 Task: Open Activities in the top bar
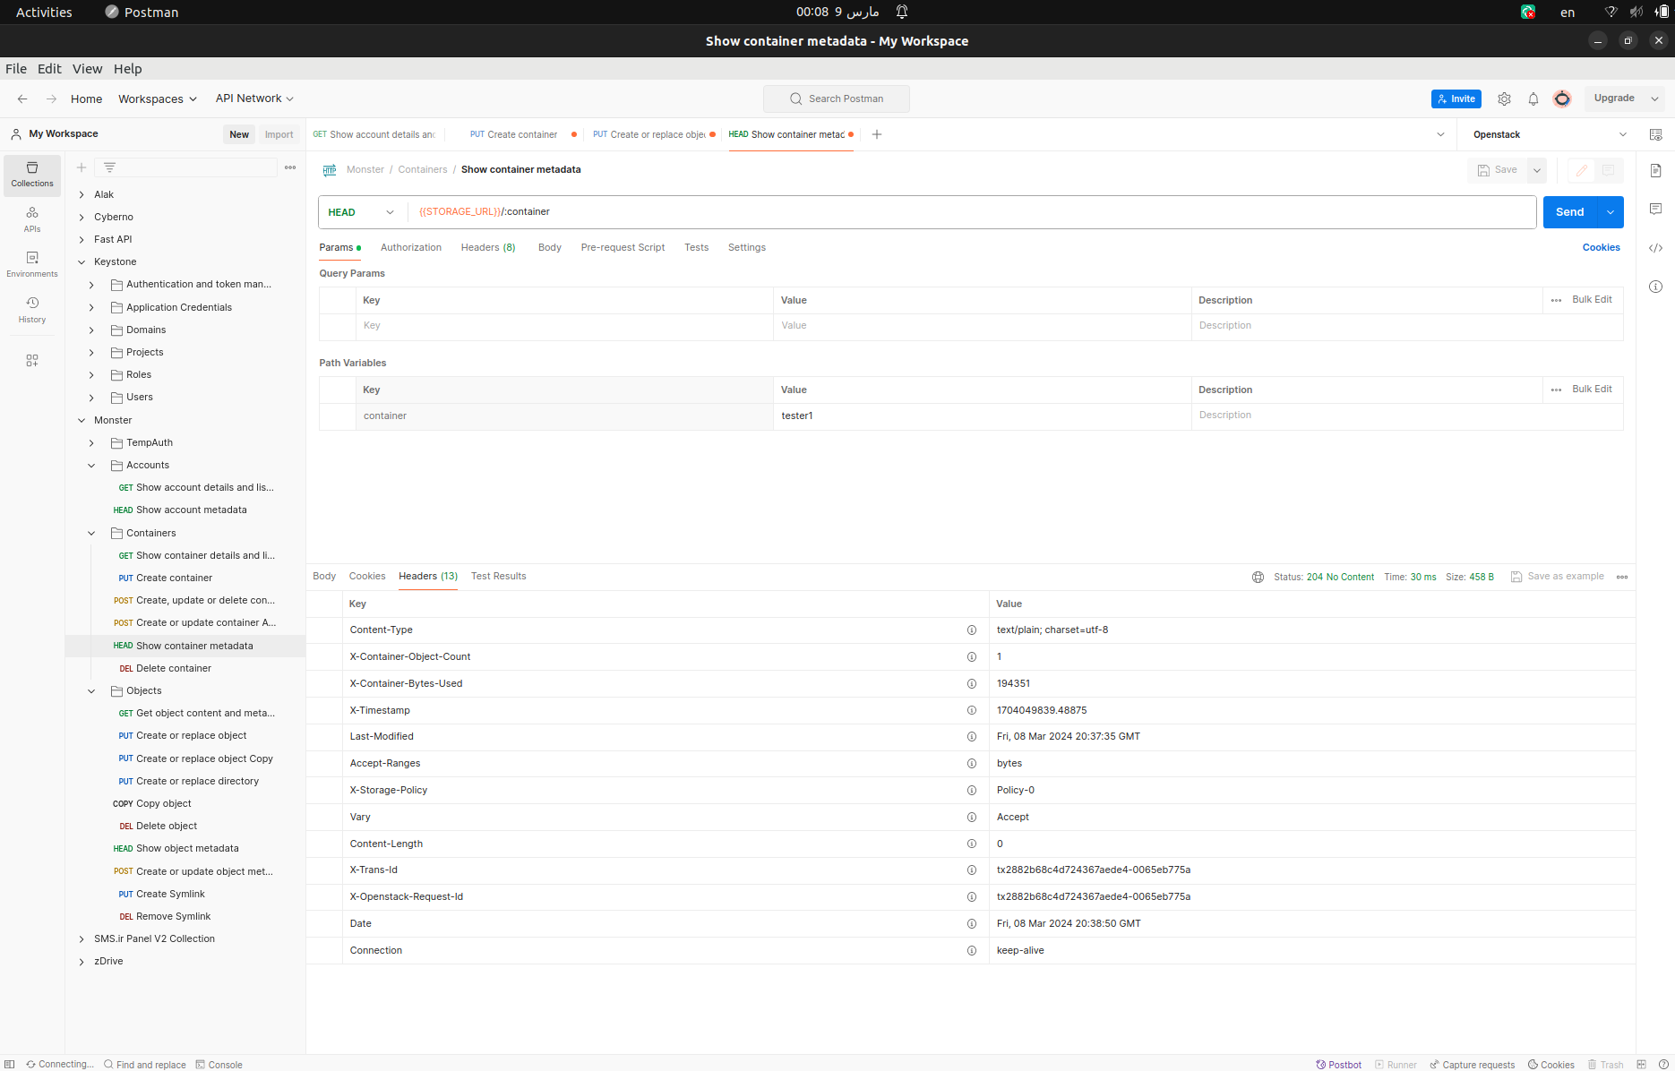(44, 12)
